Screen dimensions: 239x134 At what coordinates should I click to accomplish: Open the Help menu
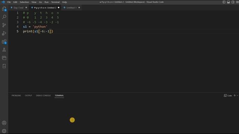(x=65, y=2)
